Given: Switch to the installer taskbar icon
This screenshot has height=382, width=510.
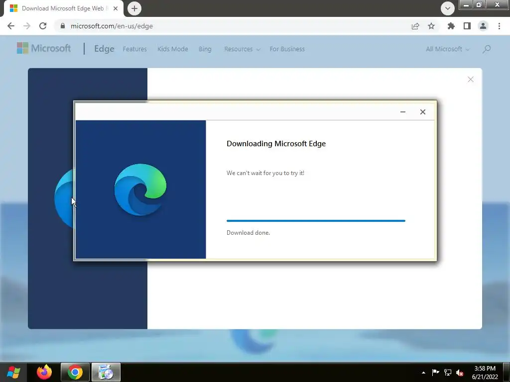Looking at the screenshot, I should 106,372.
